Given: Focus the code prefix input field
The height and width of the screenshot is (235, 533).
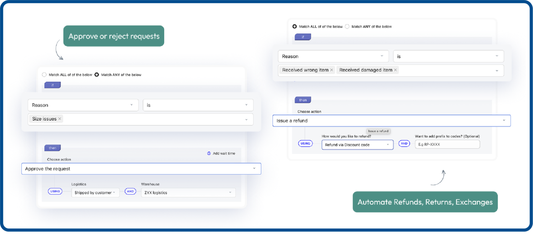Looking at the screenshot, I should pos(447,144).
